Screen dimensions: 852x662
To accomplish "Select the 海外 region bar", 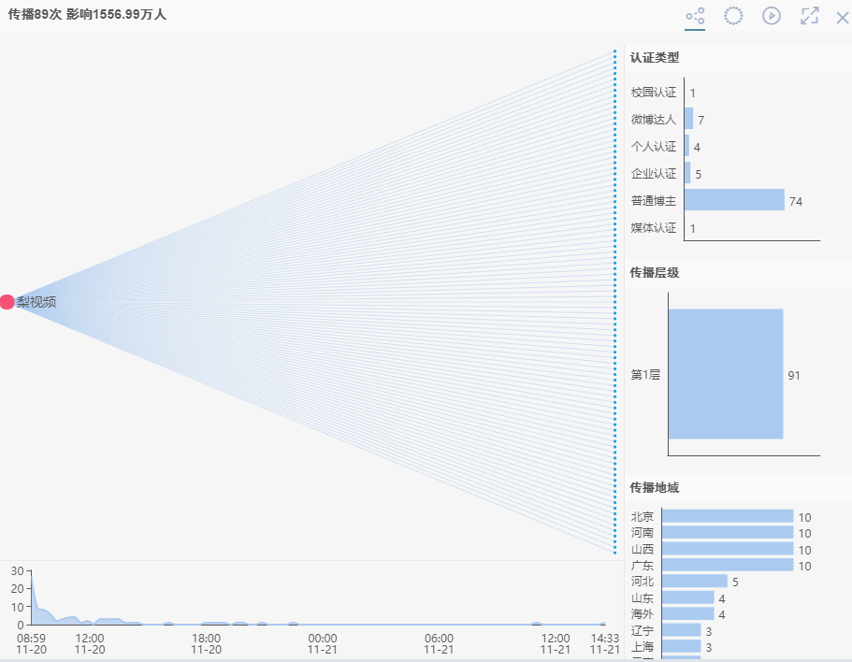I will [x=687, y=614].
